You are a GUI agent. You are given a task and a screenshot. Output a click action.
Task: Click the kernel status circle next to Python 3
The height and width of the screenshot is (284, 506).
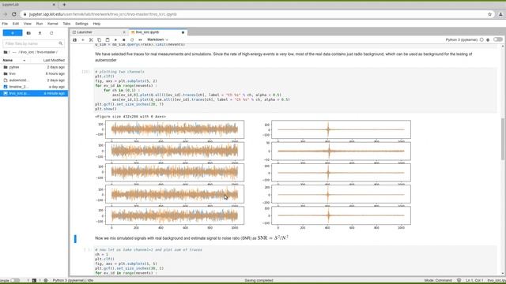click(481, 39)
